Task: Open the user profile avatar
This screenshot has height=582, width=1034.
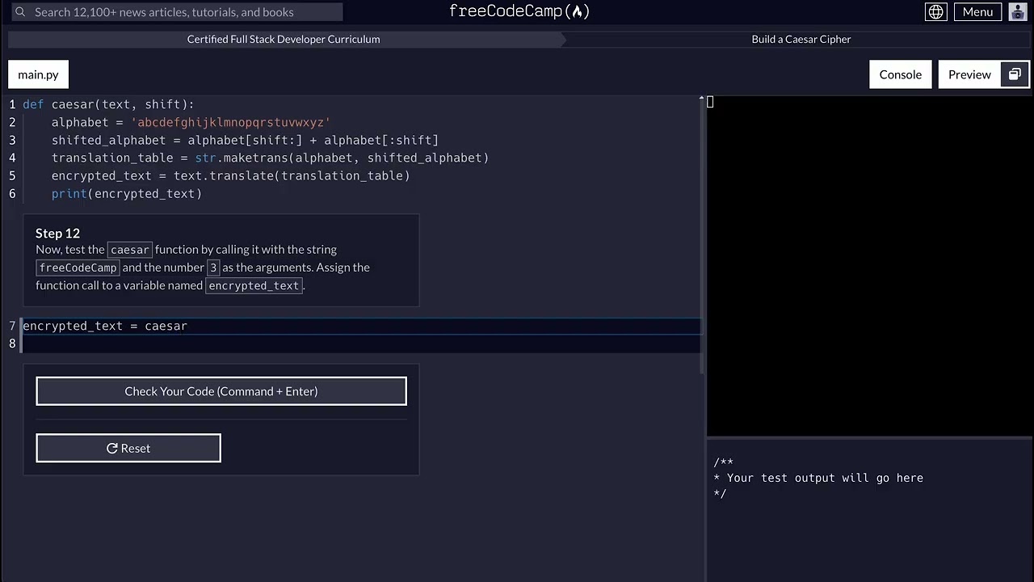Action: coord(1018,12)
